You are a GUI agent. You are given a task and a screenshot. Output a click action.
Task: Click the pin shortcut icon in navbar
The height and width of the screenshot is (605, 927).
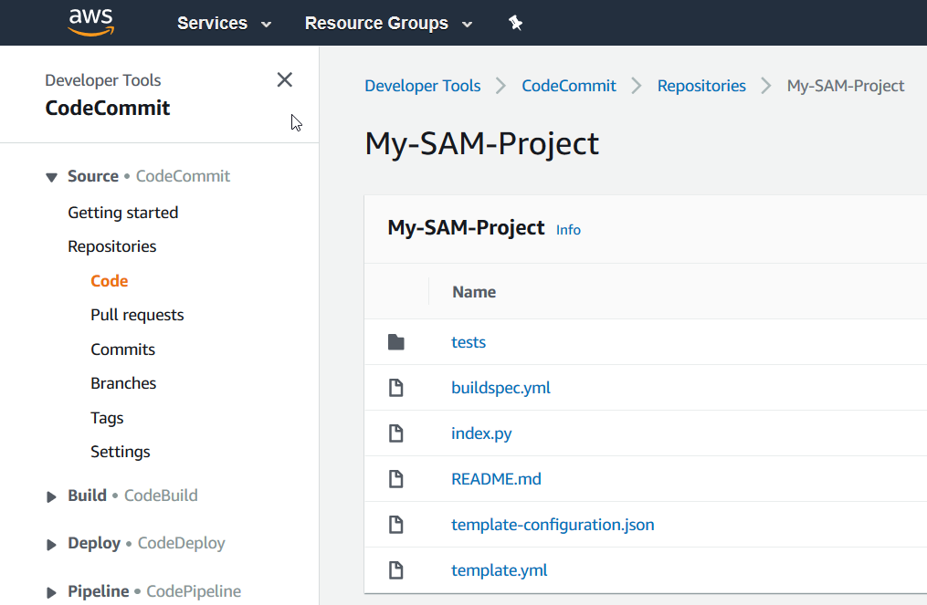pos(515,23)
